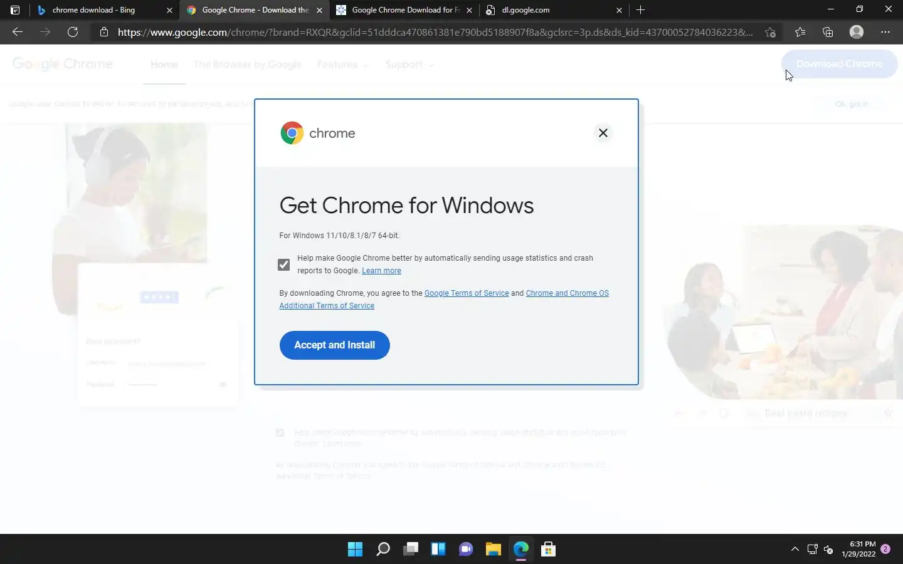Open The Browser by Google page

247,65
